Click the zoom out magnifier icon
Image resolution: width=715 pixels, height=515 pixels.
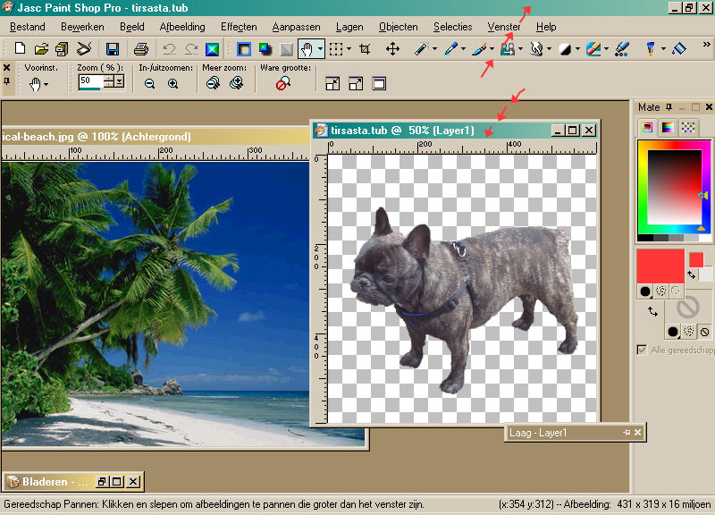[150, 83]
